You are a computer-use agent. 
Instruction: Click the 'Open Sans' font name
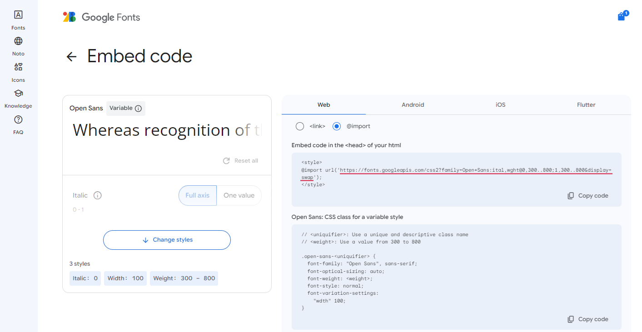(86, 108)
